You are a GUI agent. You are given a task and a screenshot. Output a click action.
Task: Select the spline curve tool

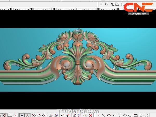tap(114, 115)
